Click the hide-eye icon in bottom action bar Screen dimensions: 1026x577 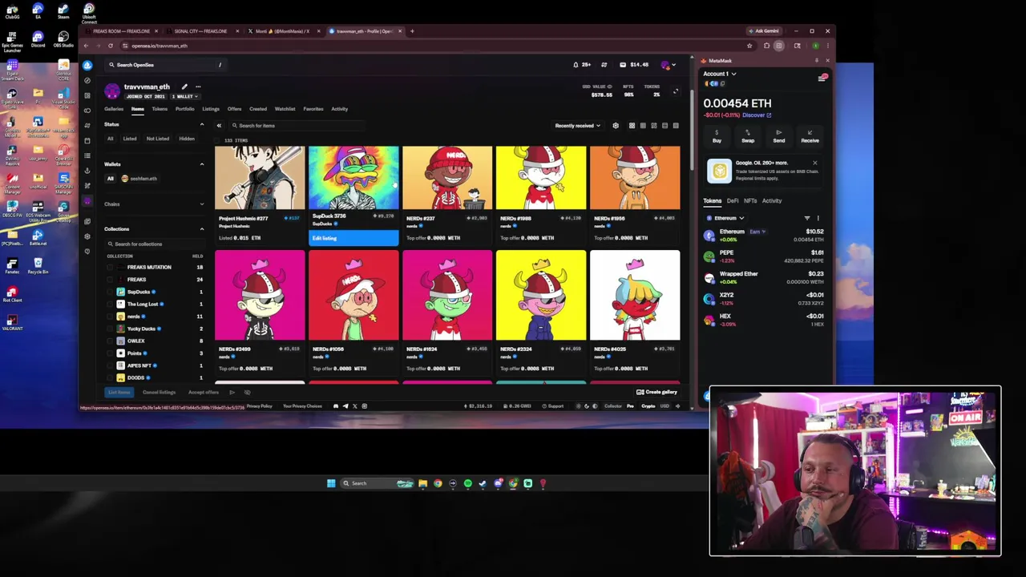click(248, 393)
